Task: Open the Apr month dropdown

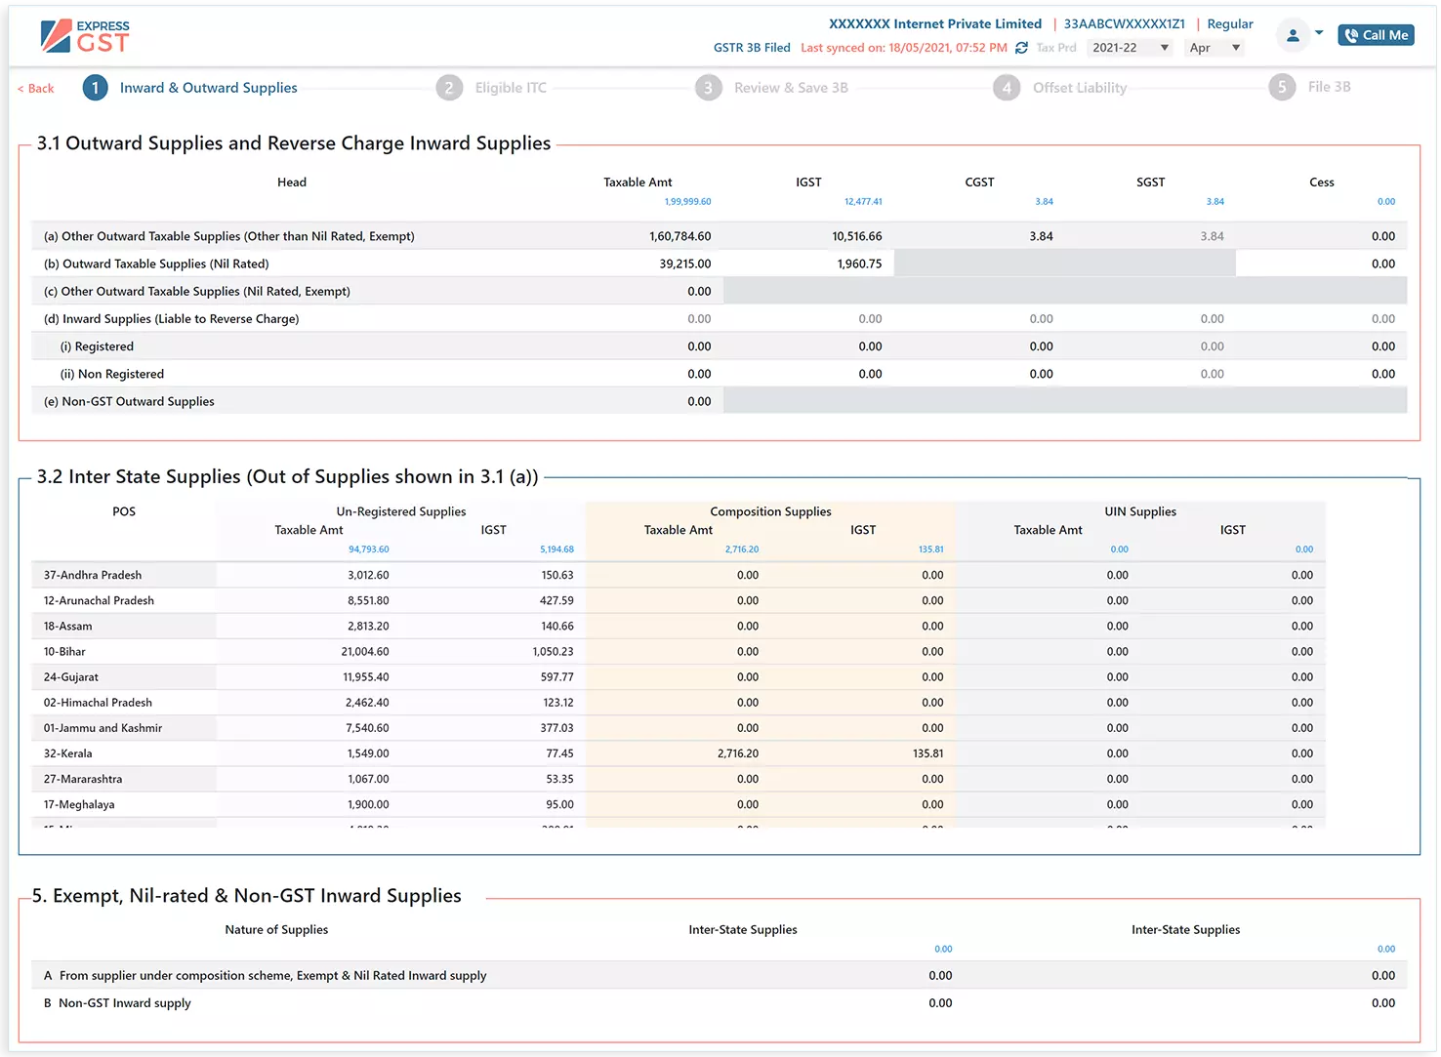Action: [x=1214, y=47]
